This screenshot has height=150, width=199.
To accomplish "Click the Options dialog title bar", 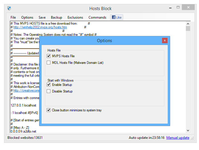I will tap(105, 41).
